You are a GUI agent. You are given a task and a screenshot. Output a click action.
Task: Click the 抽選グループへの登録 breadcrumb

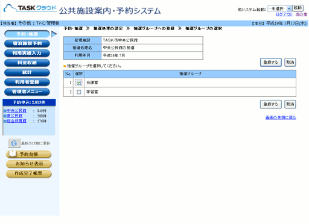(x=154, y=28)
